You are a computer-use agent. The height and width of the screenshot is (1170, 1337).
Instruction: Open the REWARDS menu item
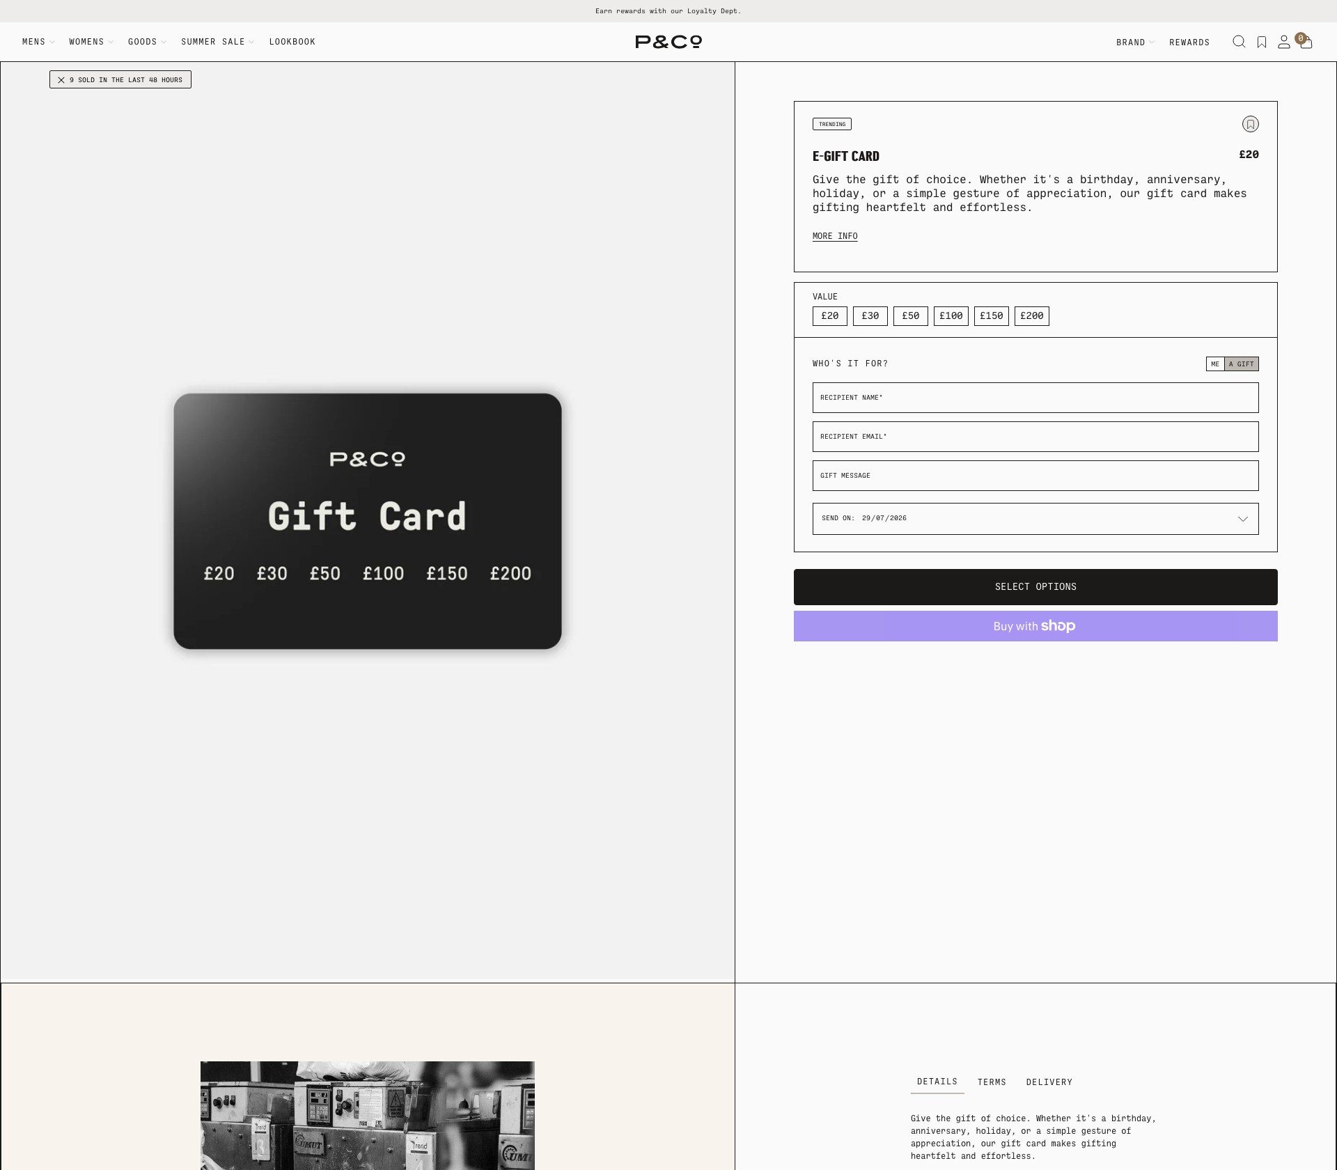pyautogui.click(x=1189, y=42)
